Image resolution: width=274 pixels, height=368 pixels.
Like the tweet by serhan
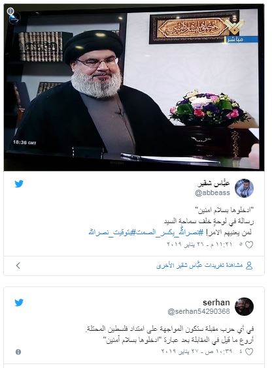[249, 352]
